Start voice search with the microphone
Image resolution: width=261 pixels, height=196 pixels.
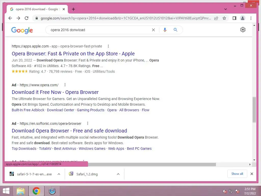tap(165, 30)
